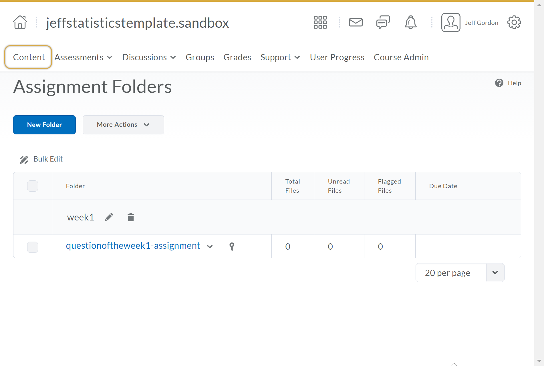This screenshot has width=544, height=366.
Task: Click the Help text link
Action: 514,83
